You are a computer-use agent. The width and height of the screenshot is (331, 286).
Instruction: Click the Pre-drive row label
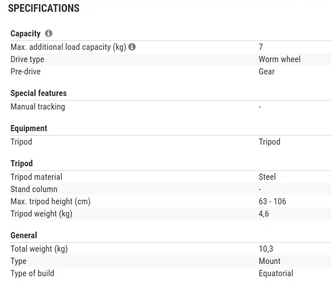coord(25,71)
